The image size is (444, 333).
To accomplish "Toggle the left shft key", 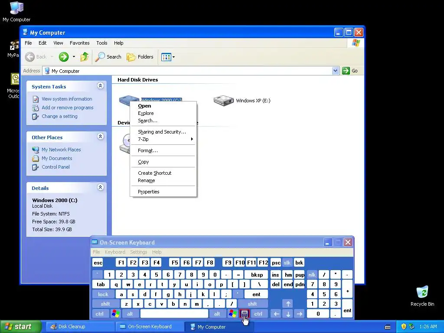I will click(105, 304).
